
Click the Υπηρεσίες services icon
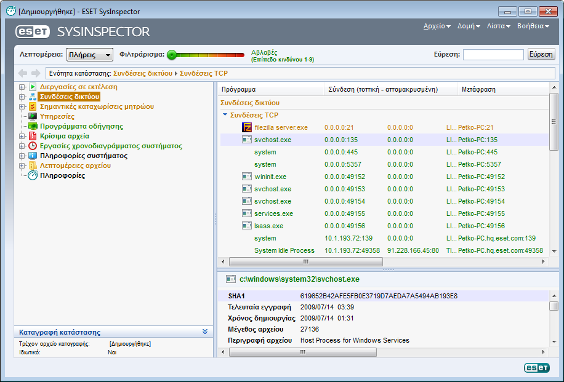tap(33, 116)
